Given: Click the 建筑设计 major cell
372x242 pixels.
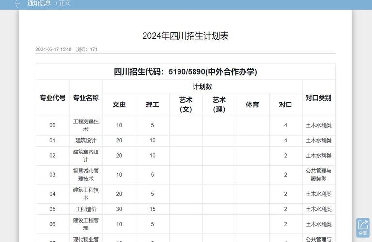Looking at the screenshot, I should [86, 140].
